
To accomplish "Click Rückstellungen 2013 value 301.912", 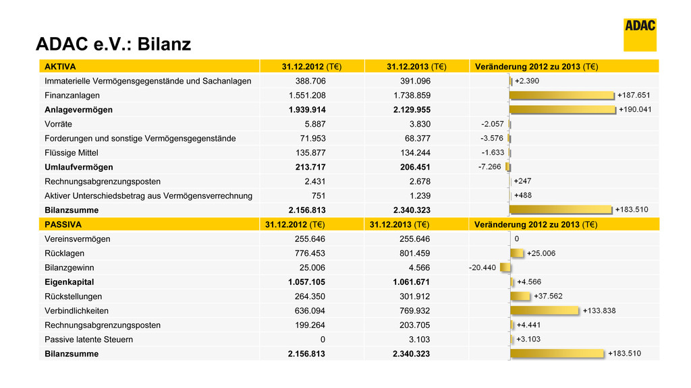I will point(415,296).
